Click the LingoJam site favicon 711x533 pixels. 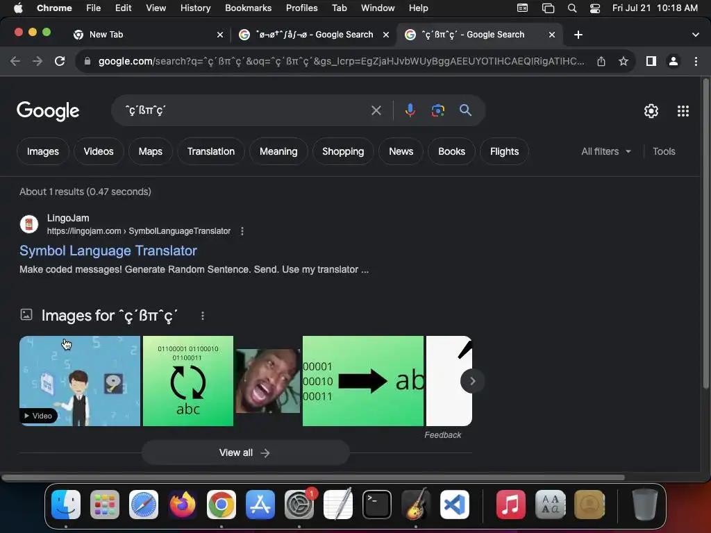pos(29,224)
